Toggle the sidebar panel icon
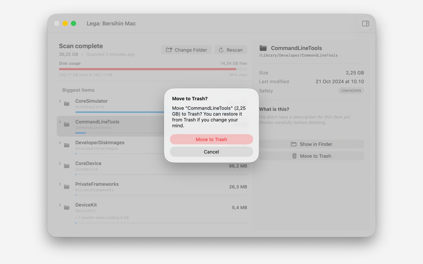The image size is (423, 264). pos(366,23)
